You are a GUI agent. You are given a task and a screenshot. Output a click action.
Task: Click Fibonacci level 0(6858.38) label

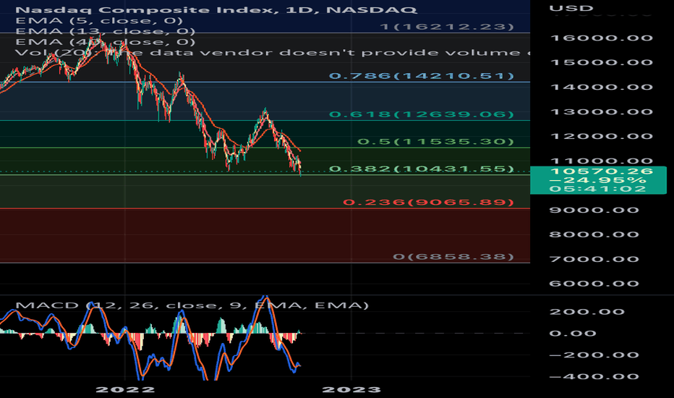coord(453,257)
